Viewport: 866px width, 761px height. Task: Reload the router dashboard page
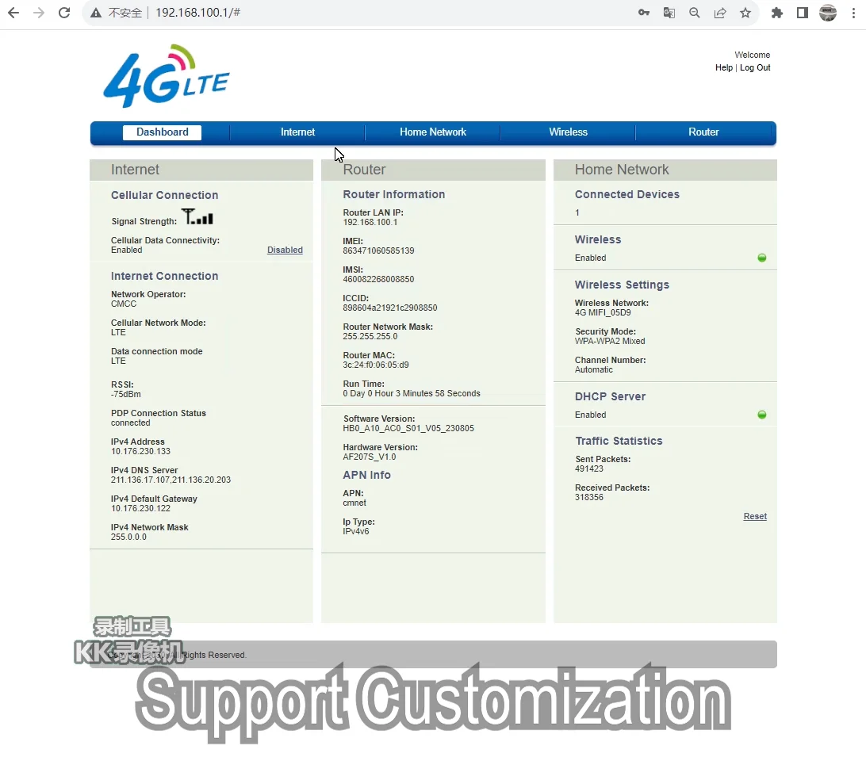point(64,13)
